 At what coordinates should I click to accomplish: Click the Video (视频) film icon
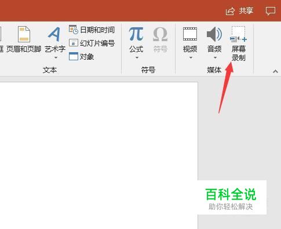click(190, 34)
